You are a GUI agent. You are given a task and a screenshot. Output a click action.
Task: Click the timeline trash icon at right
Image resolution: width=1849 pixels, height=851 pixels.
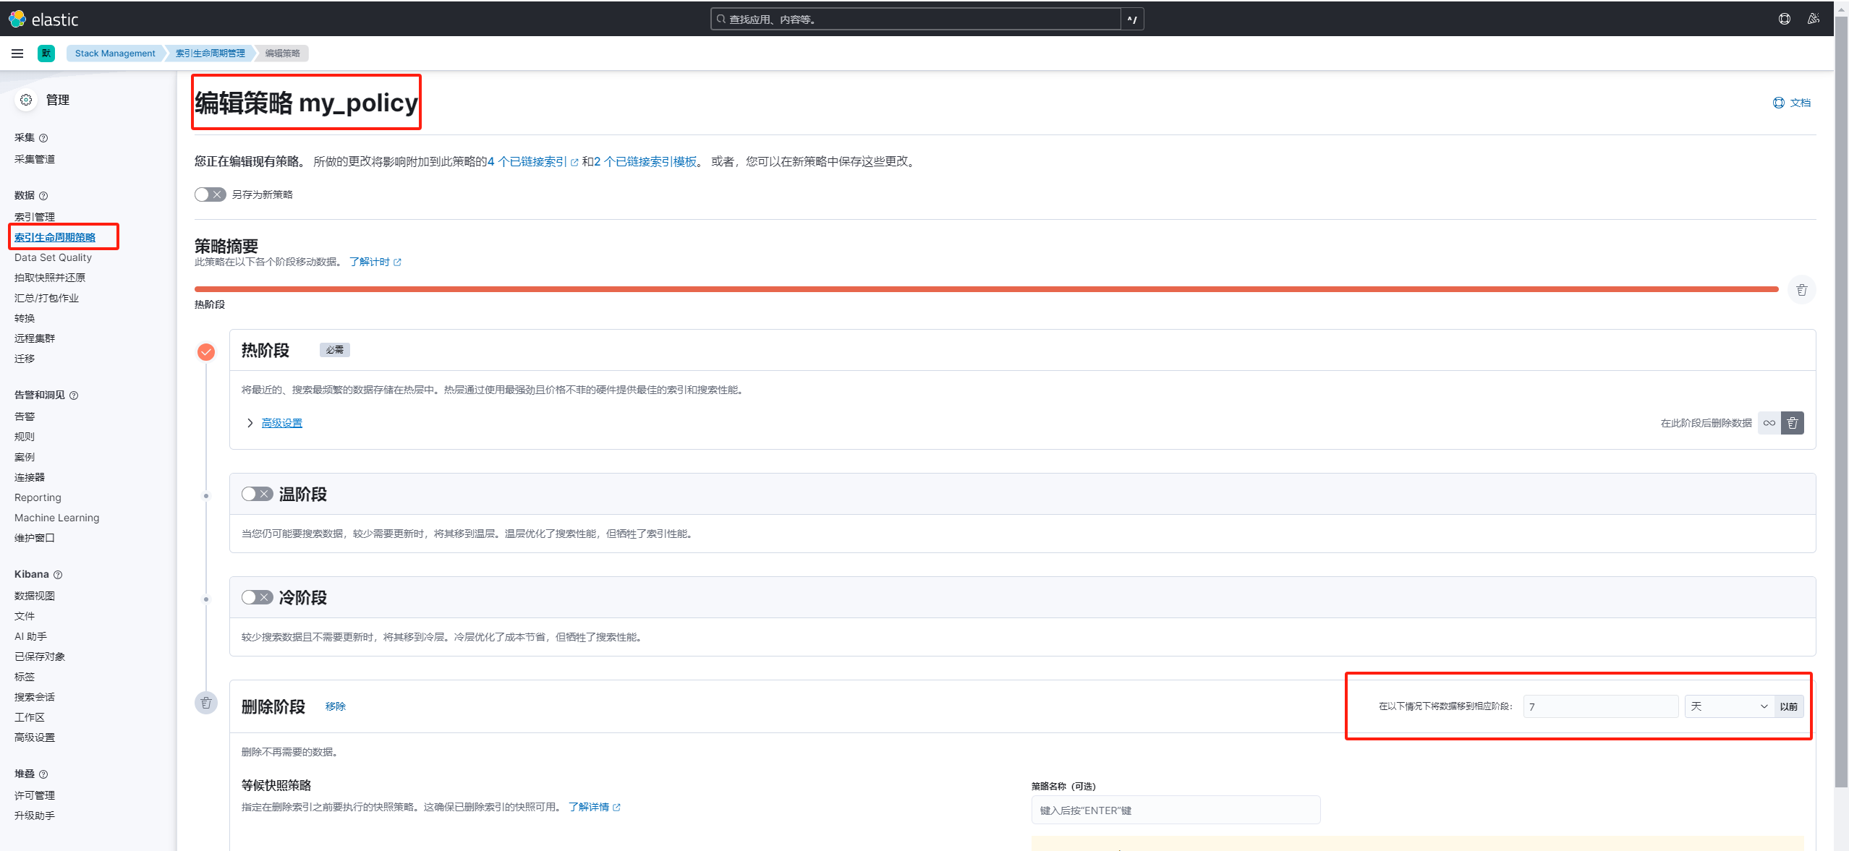1802,290
